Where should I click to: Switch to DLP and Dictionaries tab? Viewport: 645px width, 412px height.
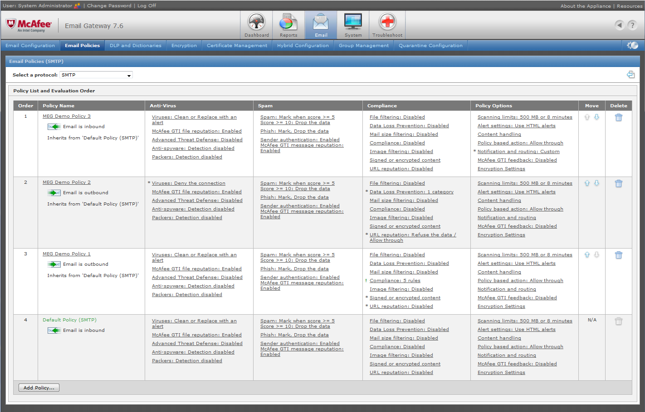(x=135, y=45)
